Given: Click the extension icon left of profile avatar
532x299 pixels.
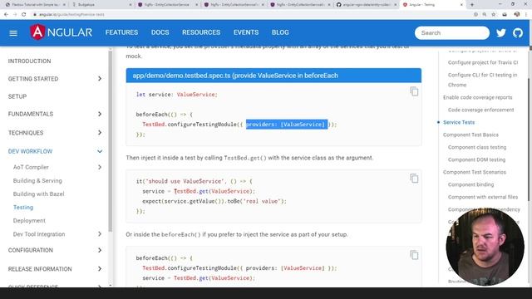Looking at the screenshot, I should 505,15.
